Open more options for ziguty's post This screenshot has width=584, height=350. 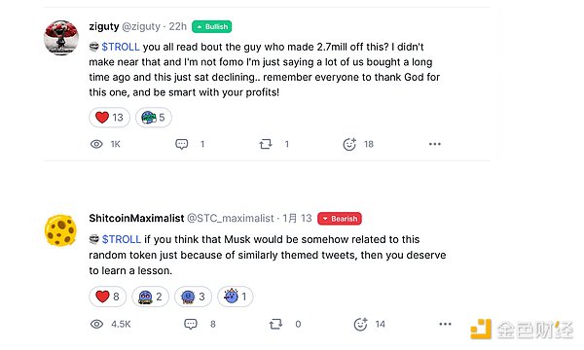click(435, 144)
